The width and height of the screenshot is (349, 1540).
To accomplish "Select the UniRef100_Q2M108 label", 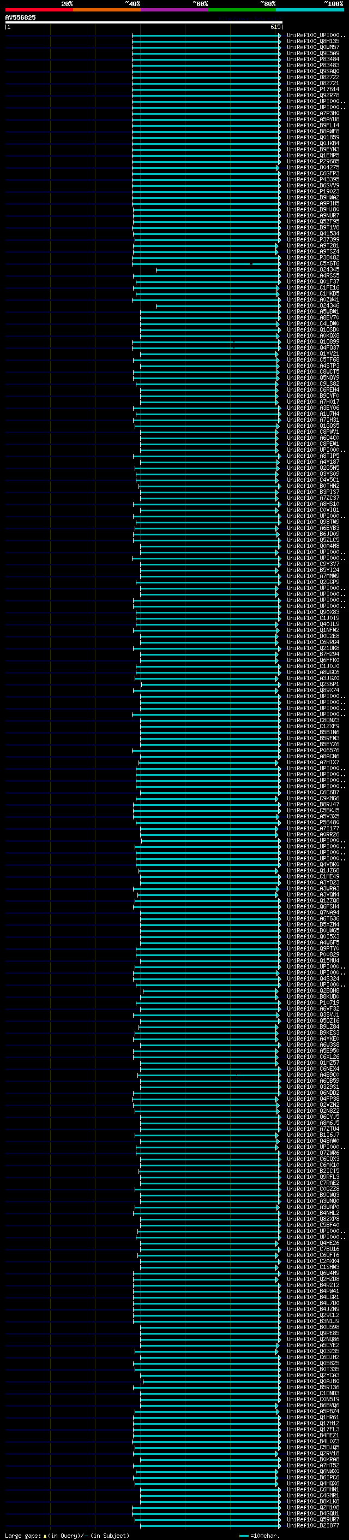I will pos(313,1507).
